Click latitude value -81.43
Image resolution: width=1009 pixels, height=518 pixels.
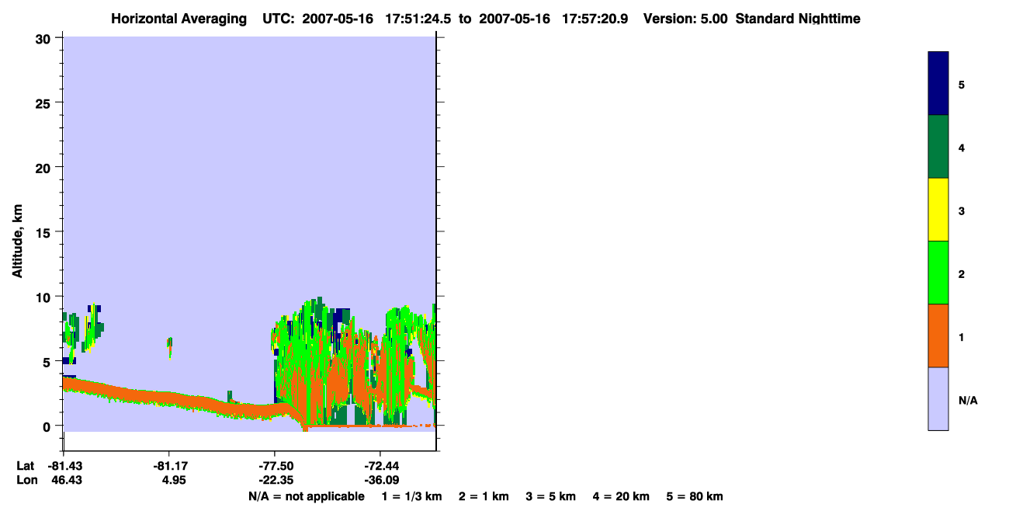pyautogui.click(x=66, y=466)
